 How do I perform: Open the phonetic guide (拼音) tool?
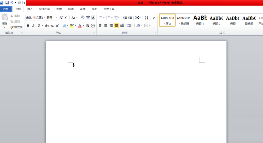[88, 18]
